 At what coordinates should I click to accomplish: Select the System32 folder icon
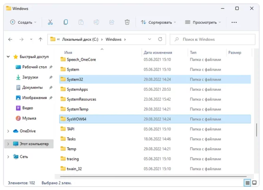[x=63, y=79]
